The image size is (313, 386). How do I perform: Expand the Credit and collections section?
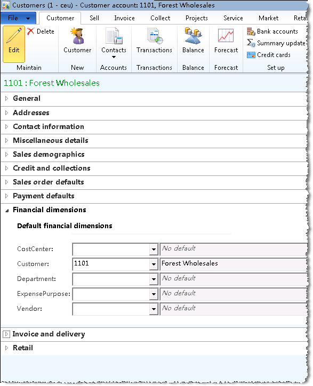pyautogui.click(x=6, y=168)
